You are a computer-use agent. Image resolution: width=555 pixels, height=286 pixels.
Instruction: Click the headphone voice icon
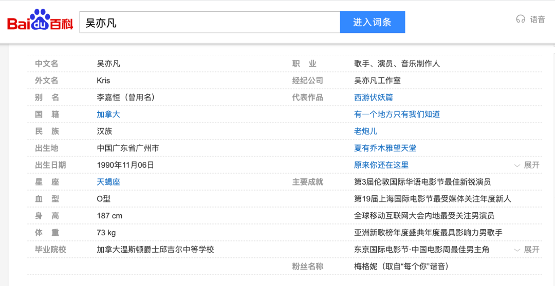pyautogui.click(x=520, y=19)
